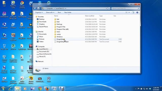This screenshot has width=162, height=91.
Task: Select the Dropbox desktop icon
Action: tap(13, 25)
